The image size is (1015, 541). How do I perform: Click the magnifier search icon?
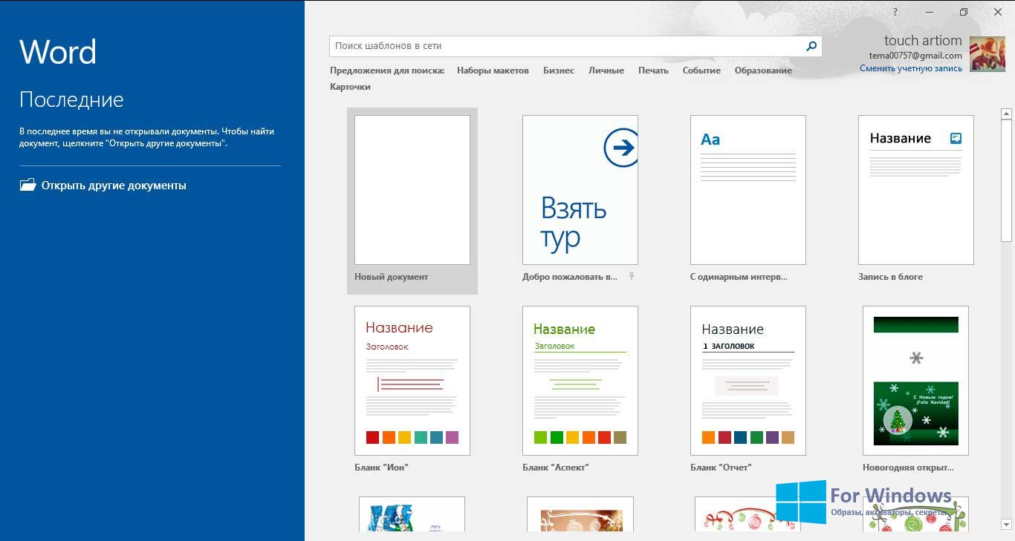pyautogui.click(x=811, y=46)
